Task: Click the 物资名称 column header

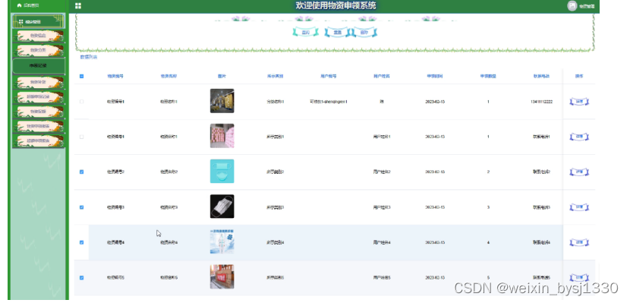Action: (x=169, y=76)
